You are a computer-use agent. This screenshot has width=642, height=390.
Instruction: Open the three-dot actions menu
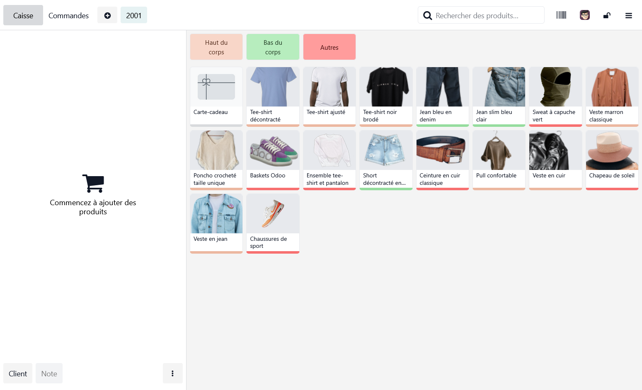click(173, 373)
